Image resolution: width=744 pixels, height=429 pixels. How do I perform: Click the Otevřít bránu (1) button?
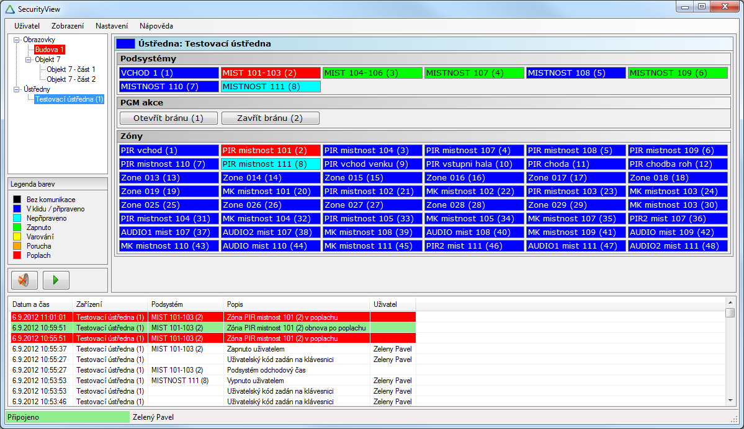(x=169, y=118)
